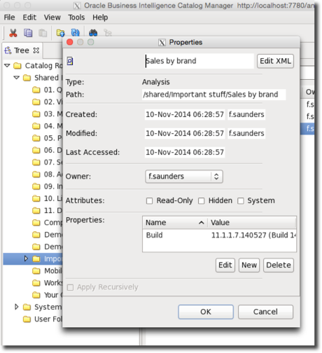This screenshot has width=322, height=353.
Task: Enable the Hidden attribute checkbox
Action: [x=202, y=201]
